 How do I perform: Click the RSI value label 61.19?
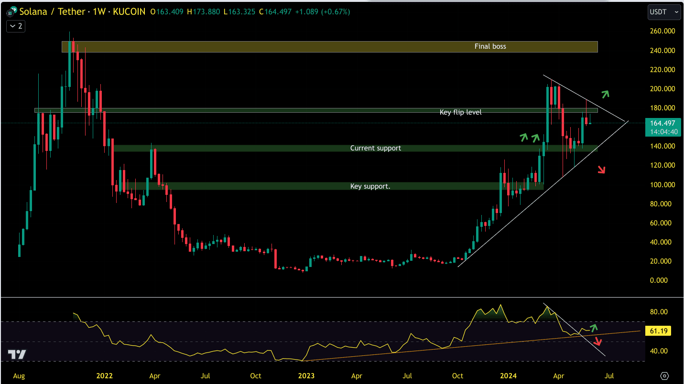tap(659, 331)
